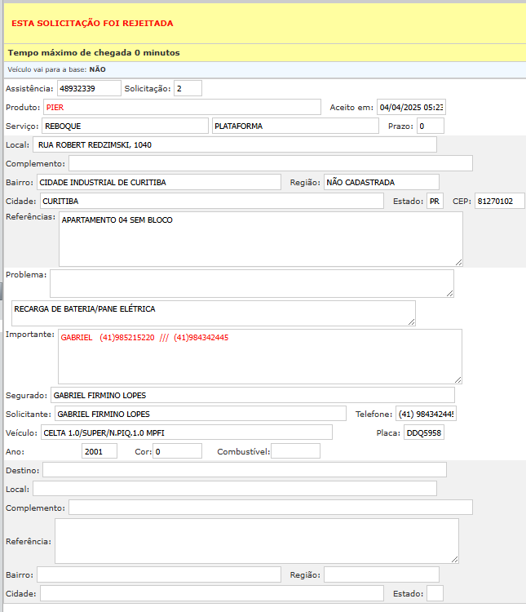Click the CEP field with 81270102
Image resolution: width=526 pixels, height=612 pixels.
[499, 201]
